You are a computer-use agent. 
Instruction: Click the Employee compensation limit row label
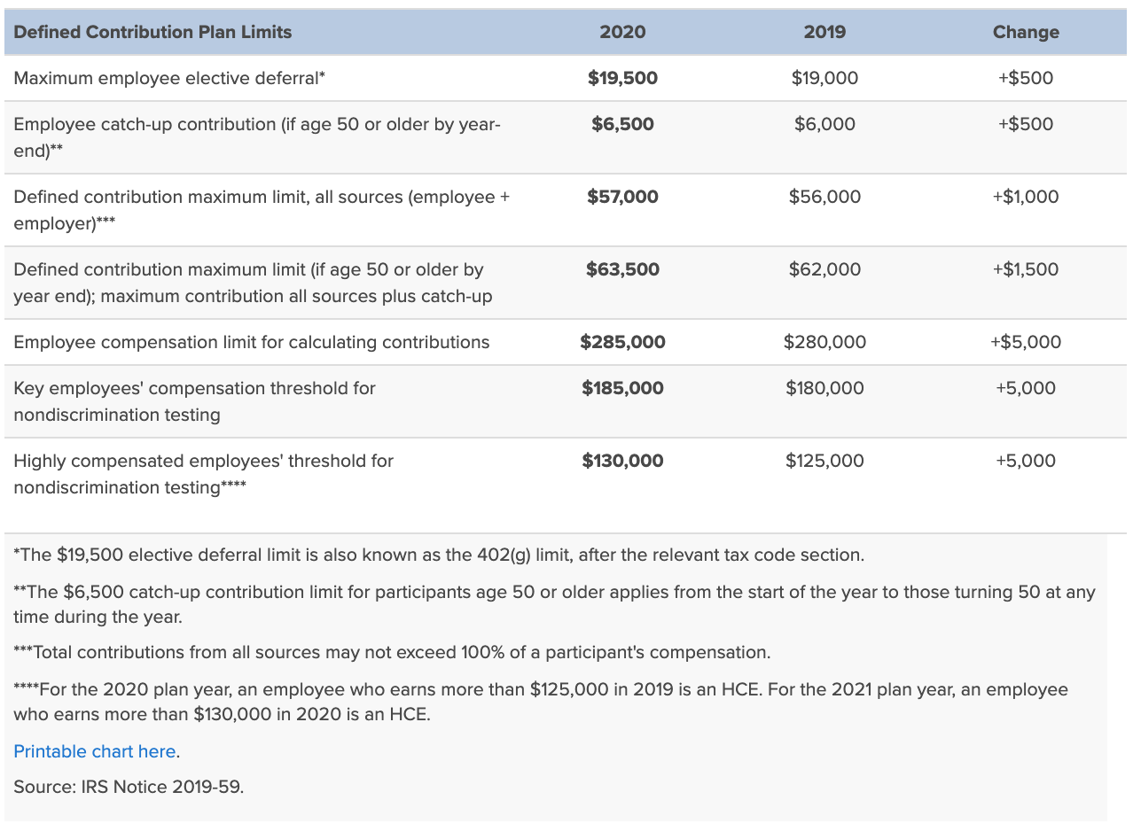(251, 342)
